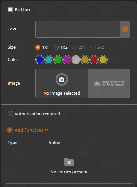Pick the blue color swatch
Image resolution: width=137 pixels, height=187 pixels.
point(40,60)
